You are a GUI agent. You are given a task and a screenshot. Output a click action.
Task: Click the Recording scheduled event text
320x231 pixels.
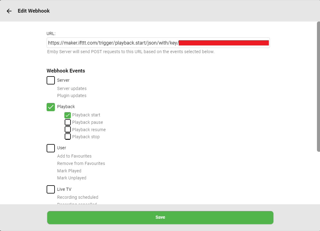tap(78, 197)
